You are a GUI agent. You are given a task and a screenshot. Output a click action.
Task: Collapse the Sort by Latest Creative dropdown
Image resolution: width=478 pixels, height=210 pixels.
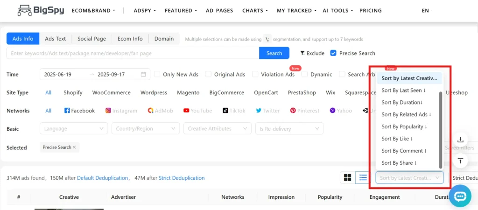(x=409, y=178)
